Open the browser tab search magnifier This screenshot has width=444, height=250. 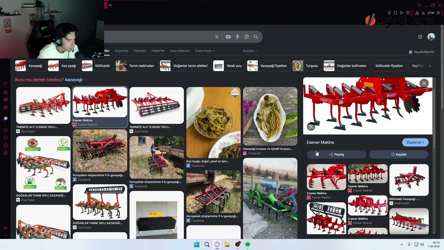(419, 5)
